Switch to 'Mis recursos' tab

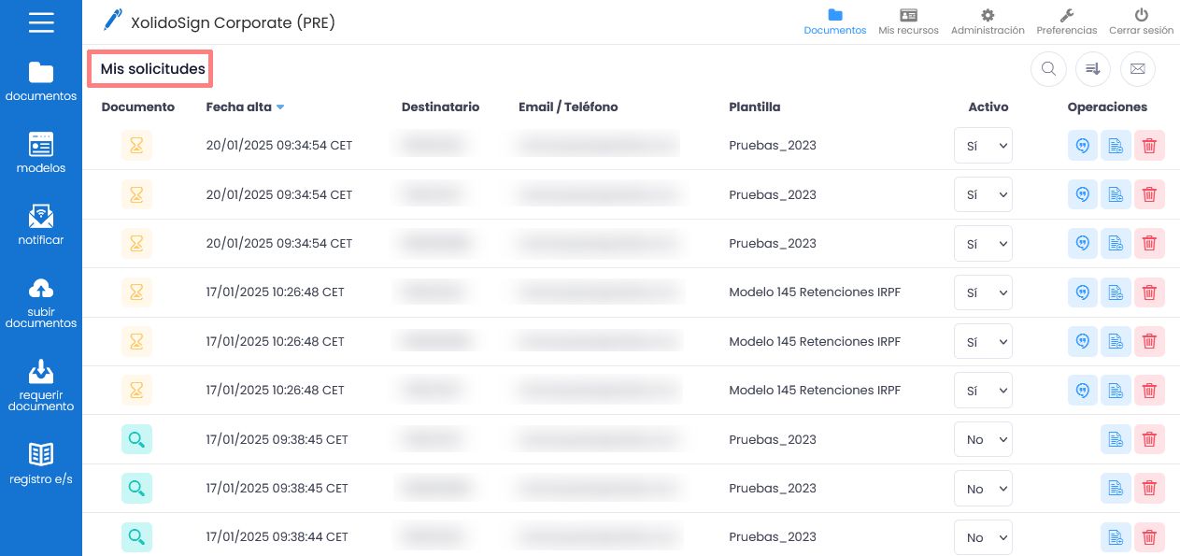coord(908,21)
